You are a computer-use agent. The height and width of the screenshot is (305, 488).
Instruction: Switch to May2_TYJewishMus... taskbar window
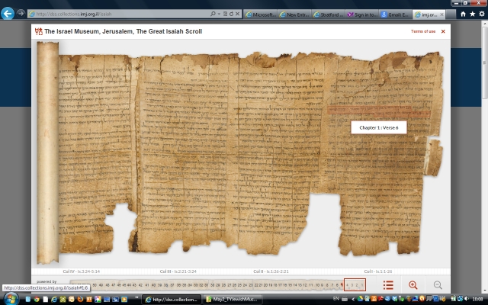click(232, 300)
